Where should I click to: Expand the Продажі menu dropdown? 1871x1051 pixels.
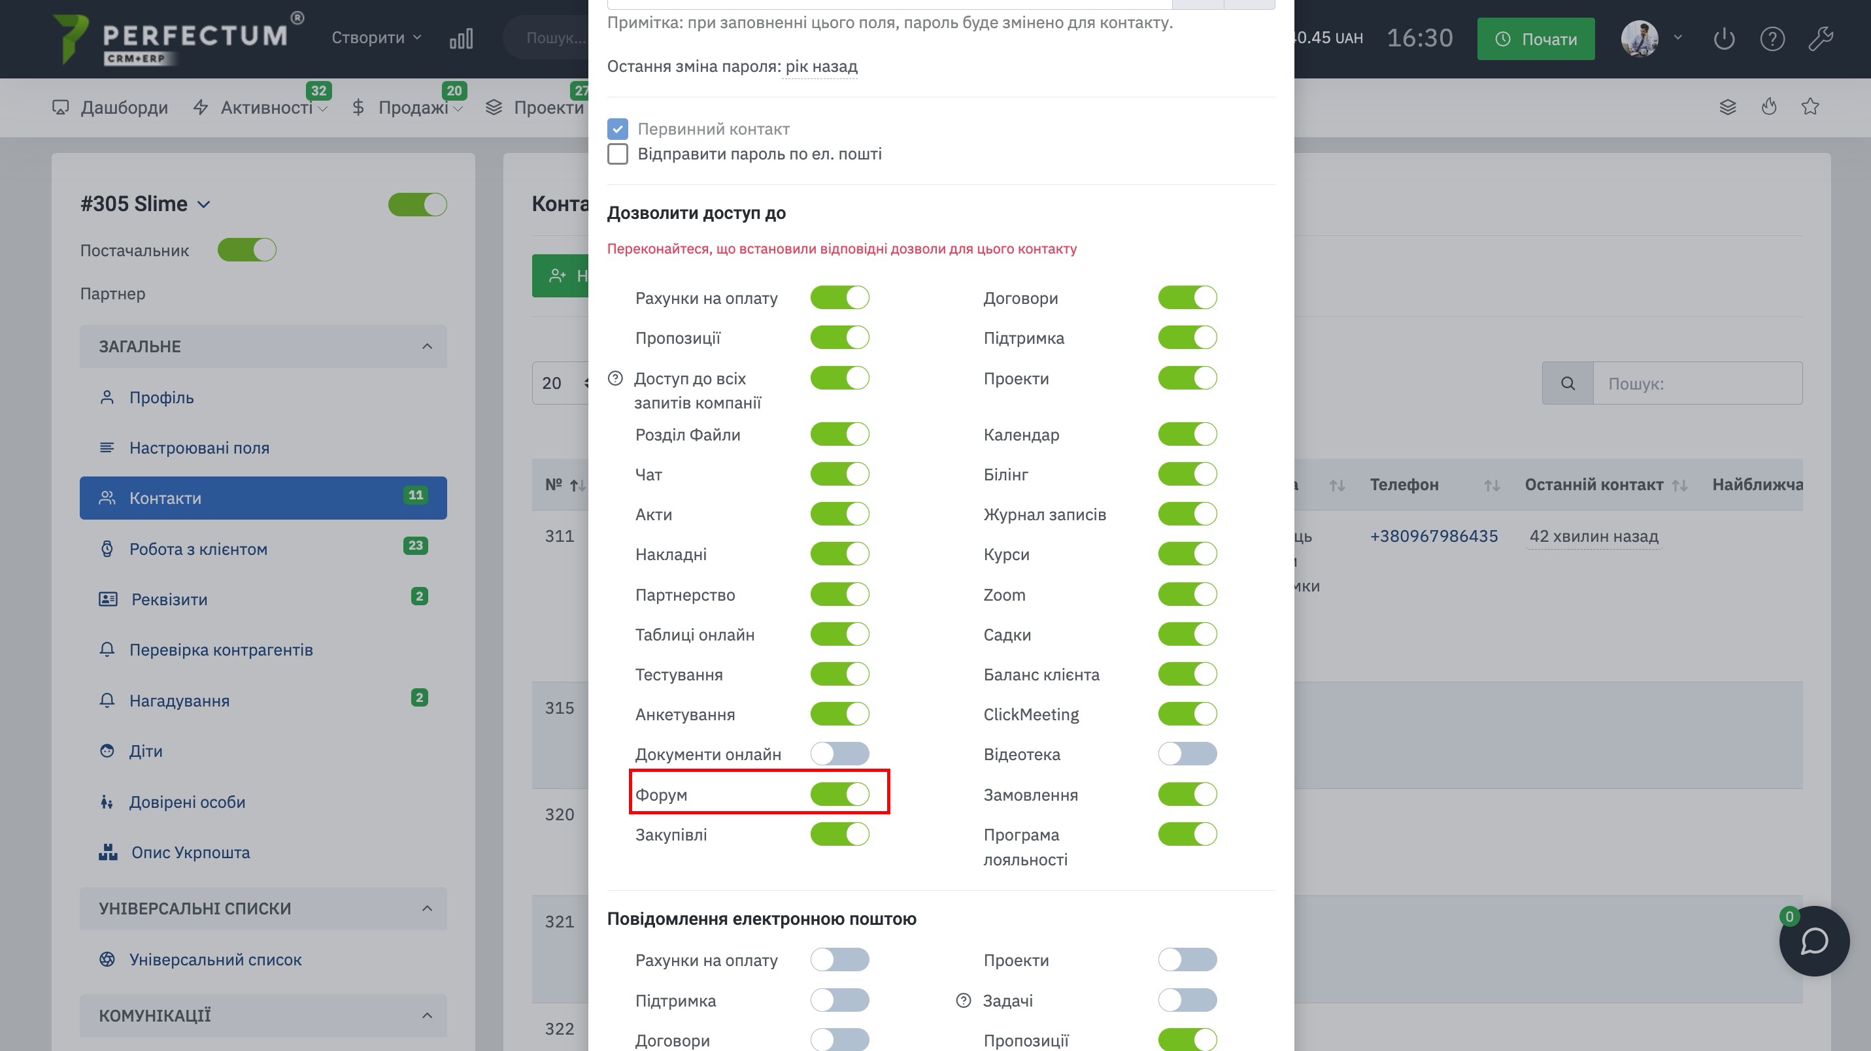pos(458,109)
